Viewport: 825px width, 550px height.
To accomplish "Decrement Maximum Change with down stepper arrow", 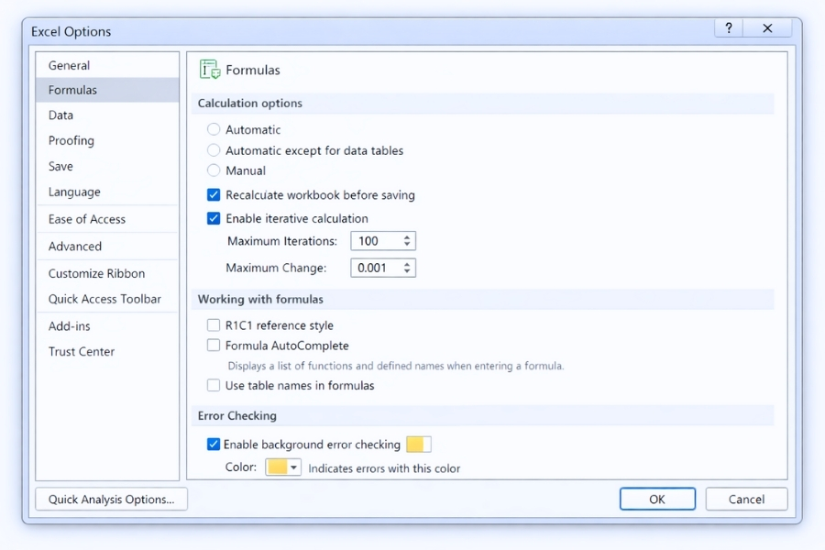I will (407, 272).
